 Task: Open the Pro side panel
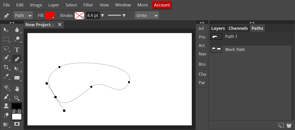(x=202, y=37)
